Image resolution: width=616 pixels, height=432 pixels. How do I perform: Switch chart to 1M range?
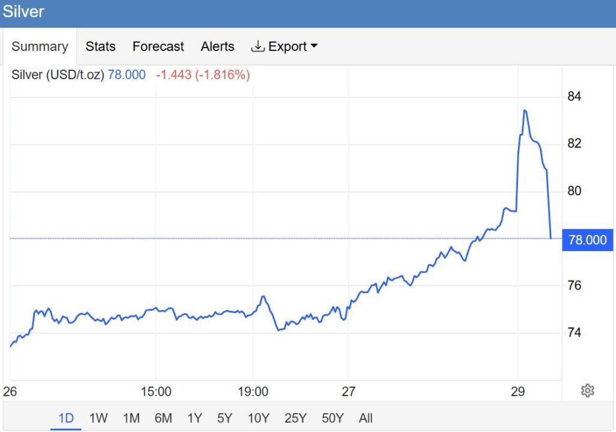pos(131,418)
